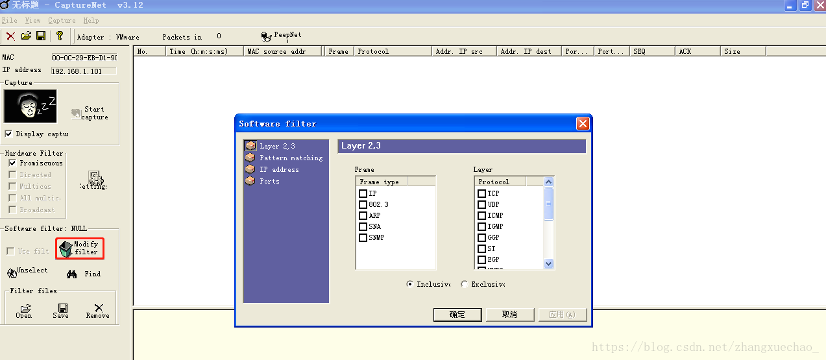Check the SNMP frame type box
This screenshot has width=826, height=360.
[x=363, y=237]
